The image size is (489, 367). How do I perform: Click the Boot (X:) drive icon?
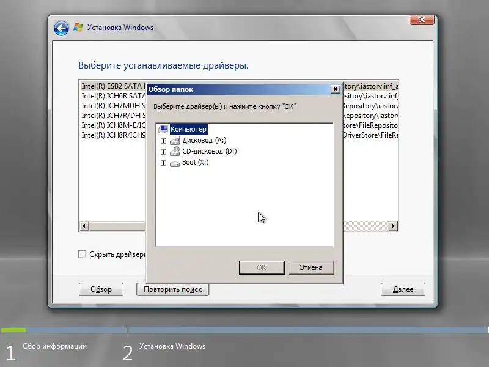(x=175, y=163)
